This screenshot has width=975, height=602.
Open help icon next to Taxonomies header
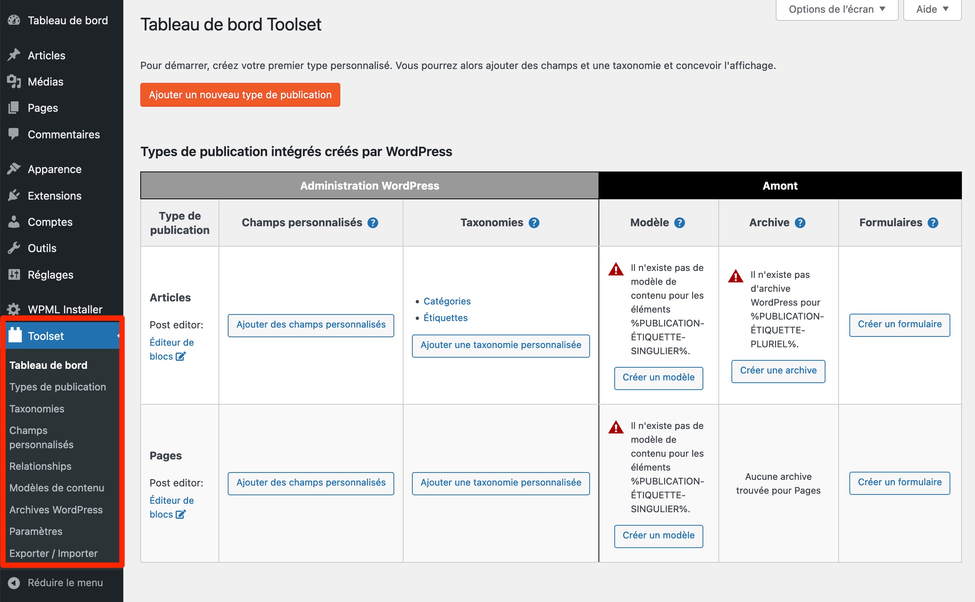point(534,222)
